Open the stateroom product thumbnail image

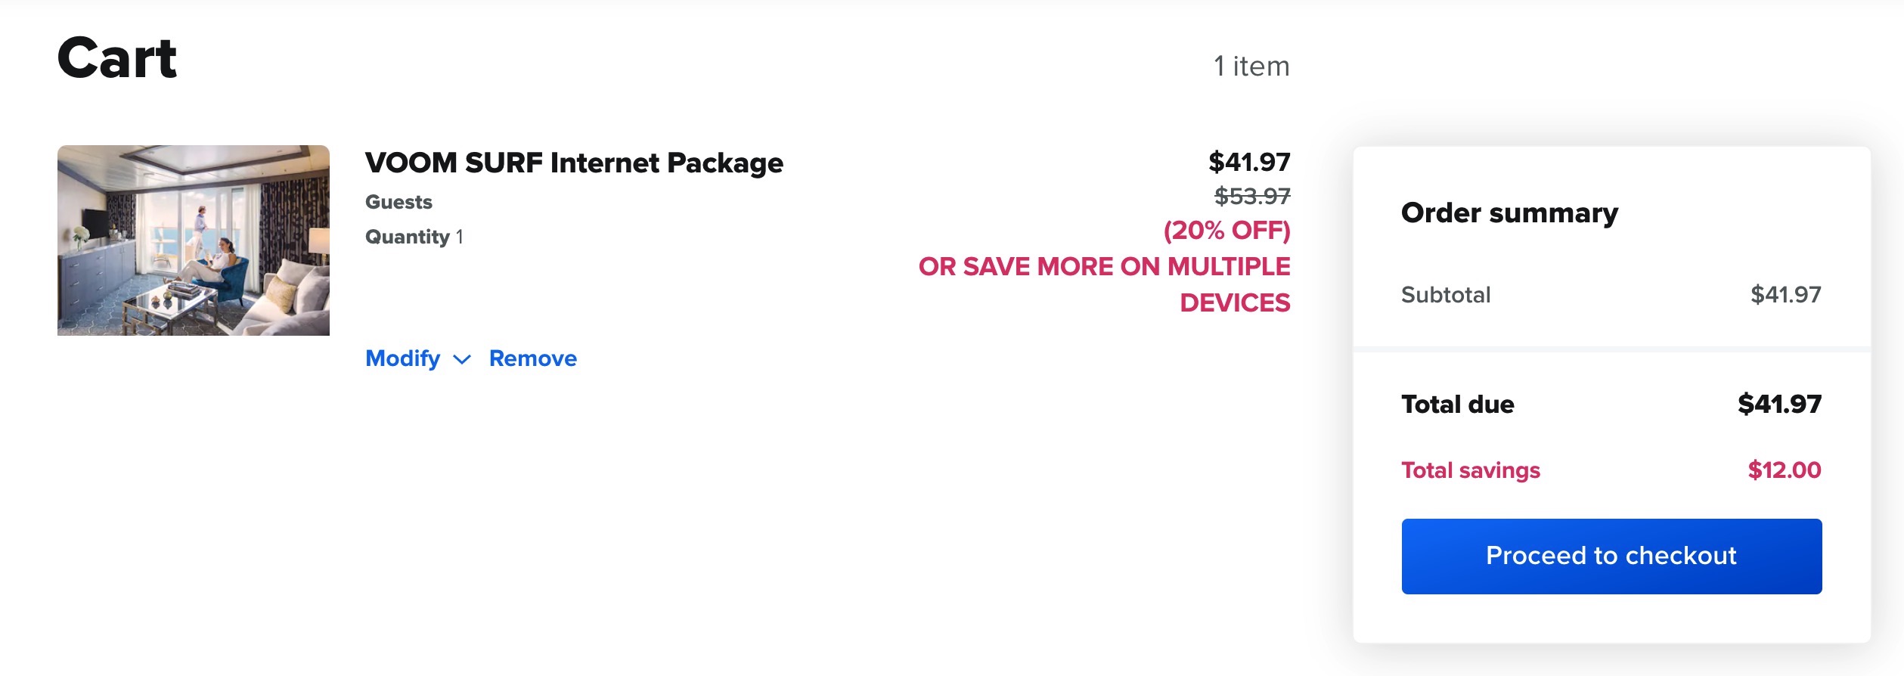pos(194,240)
